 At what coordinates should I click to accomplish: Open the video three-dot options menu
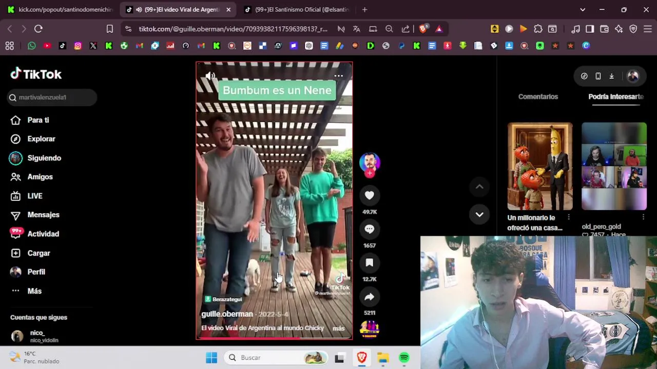click(339, 76)
